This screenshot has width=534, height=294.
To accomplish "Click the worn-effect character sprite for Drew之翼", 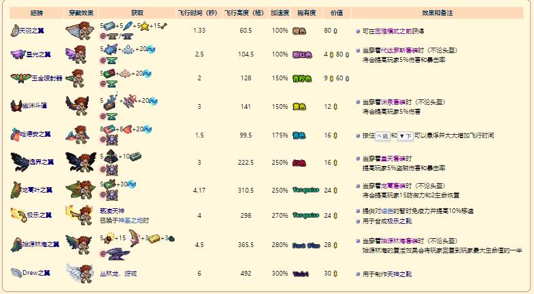I will click(x=80, y=274).
